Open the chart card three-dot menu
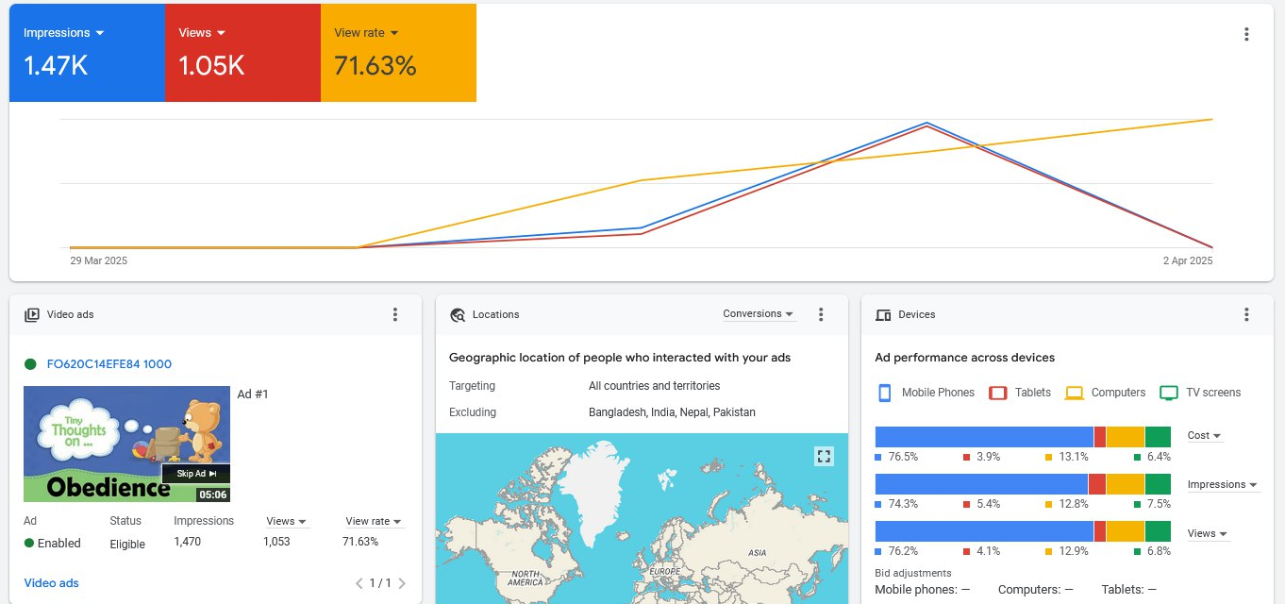This screenshot has height=604, width=1285. click(x=1246, y=34)
